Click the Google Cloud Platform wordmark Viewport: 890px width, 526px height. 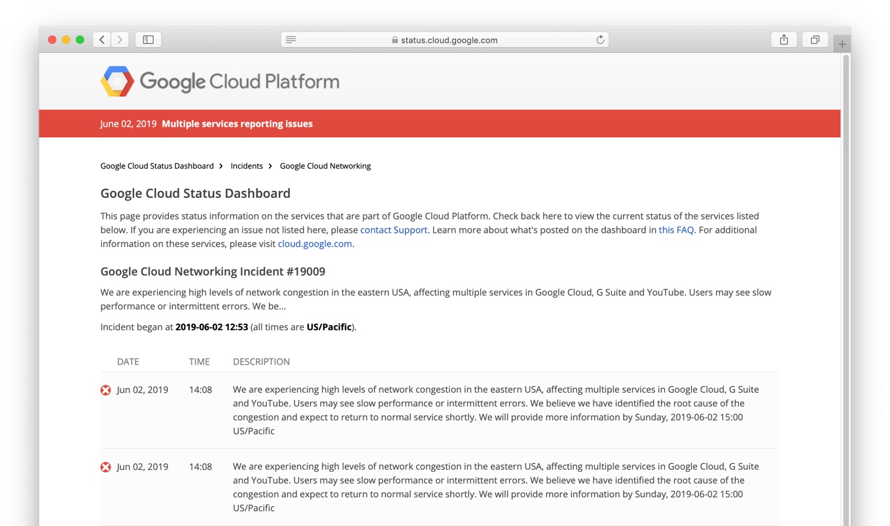tap(240, 82)
